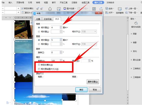This screenshot has height=105, width=142.
Task: Close the 布局 dialog
Action: [99, 13]
